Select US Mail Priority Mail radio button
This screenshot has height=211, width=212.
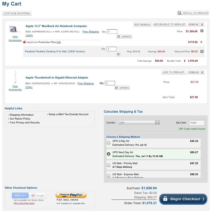click(108, 165)
